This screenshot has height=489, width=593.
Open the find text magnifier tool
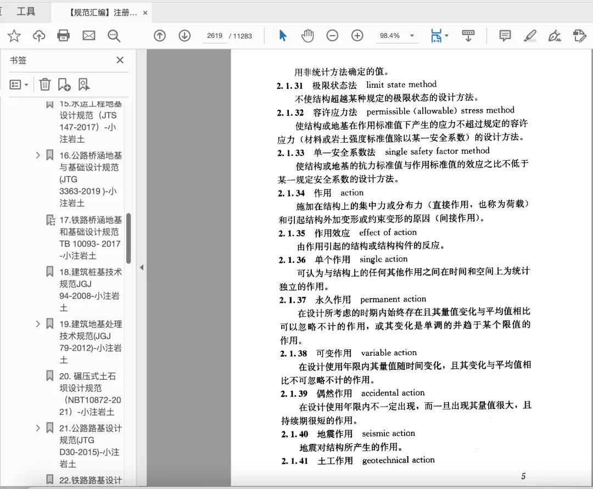pos(114,36)
